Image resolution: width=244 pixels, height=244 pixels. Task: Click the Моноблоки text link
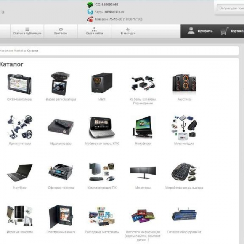143,143
